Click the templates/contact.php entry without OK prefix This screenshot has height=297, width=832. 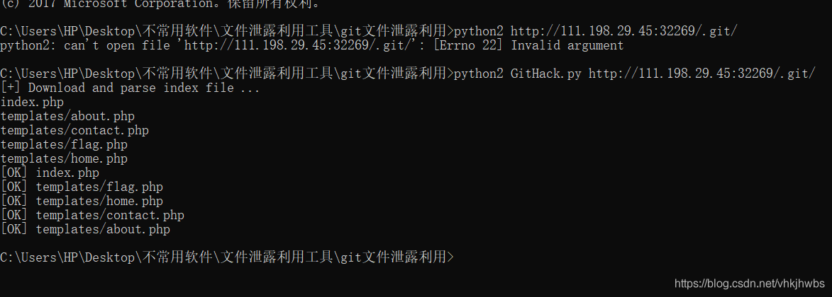(74, 130)
